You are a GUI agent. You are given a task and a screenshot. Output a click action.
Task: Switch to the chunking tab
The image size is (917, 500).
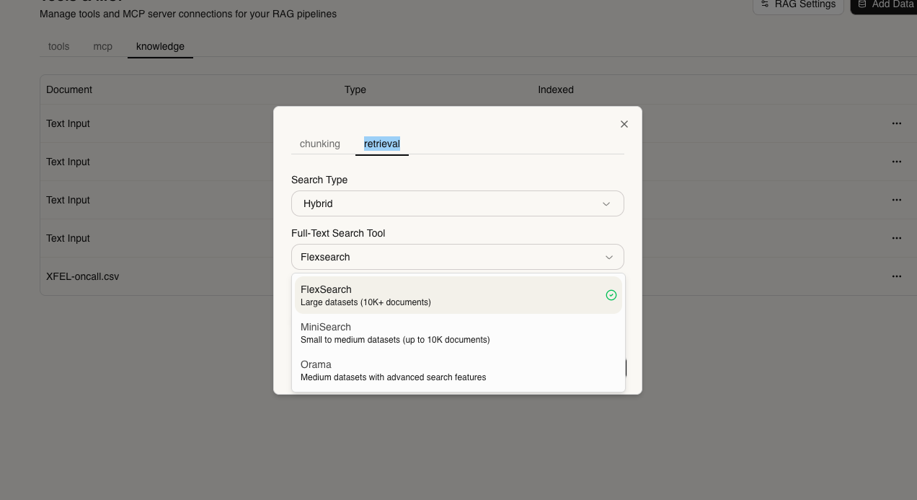[x=319, y=144]
